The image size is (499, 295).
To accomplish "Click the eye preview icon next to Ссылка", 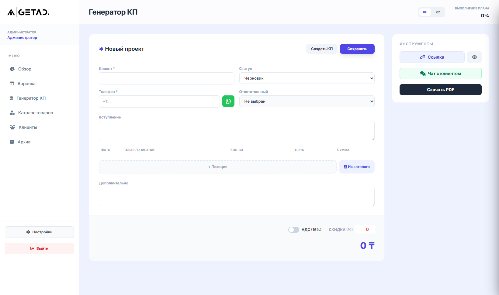I will tap(474, 57).
